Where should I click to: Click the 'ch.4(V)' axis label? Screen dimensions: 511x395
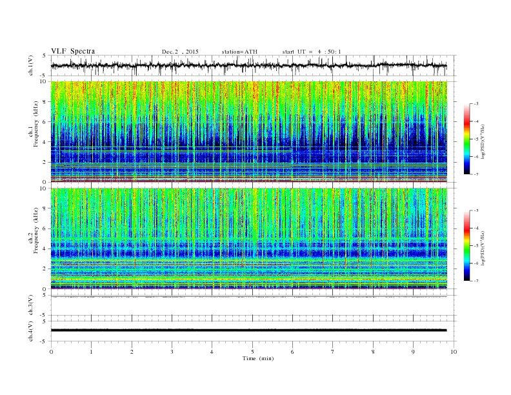pyautogui.click(x=31, y=332)
